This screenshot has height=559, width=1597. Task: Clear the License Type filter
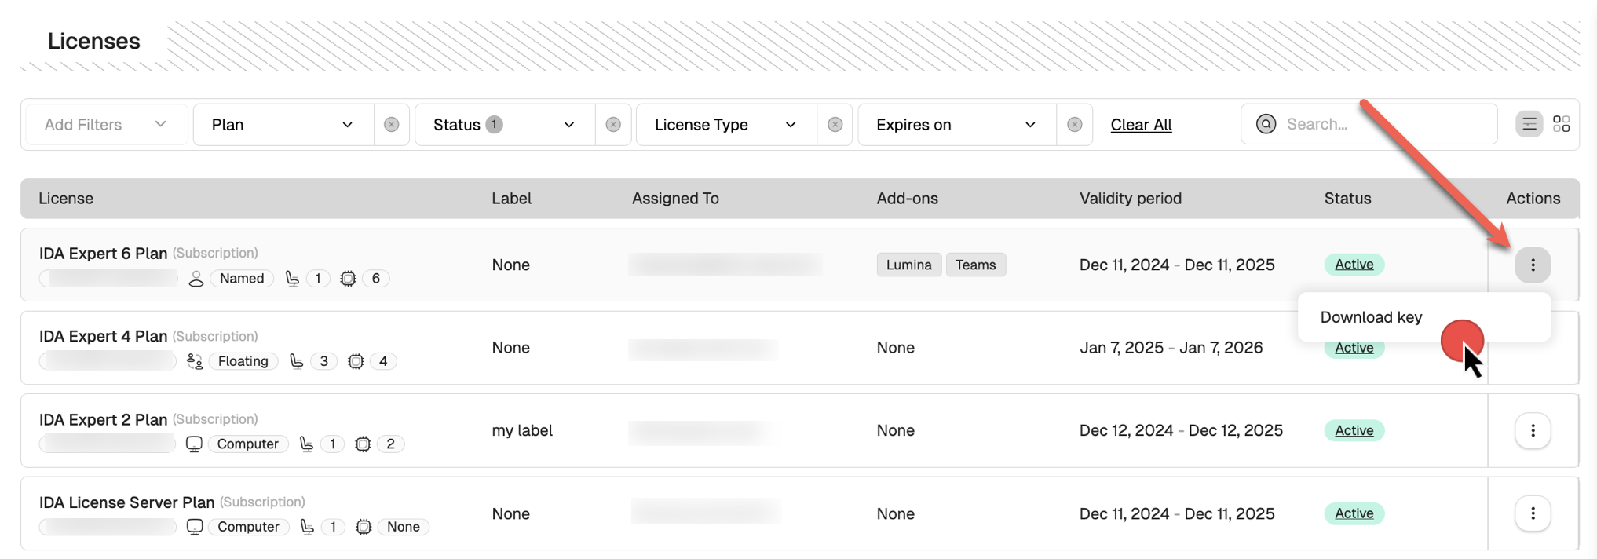[835, 125]
